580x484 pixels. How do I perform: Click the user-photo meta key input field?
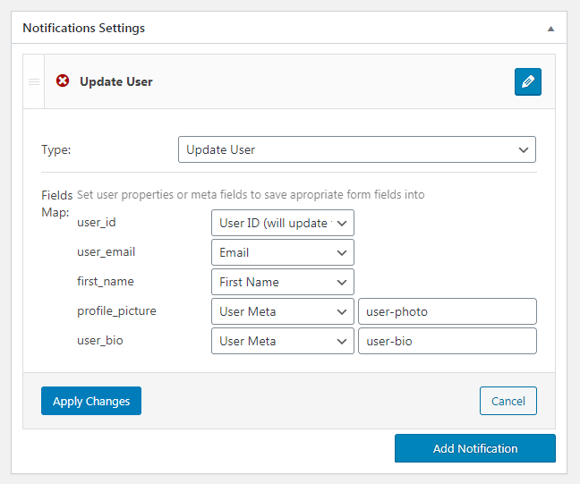[x=447, y=311]
